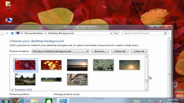184x103 pixels.
Task: Click the wallpaper list scroll down arrow
Action: [x=146, y=90]
